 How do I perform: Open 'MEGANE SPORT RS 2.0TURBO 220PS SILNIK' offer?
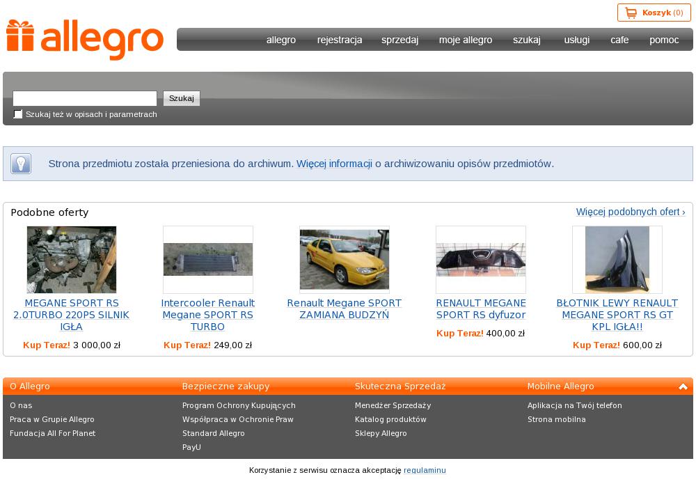pos(72,315)
